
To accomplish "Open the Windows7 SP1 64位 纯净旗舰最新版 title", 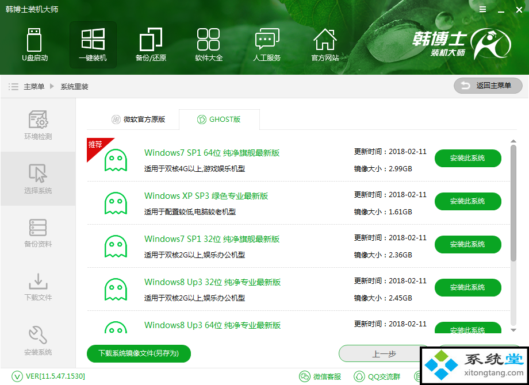I will click(212, 153).
